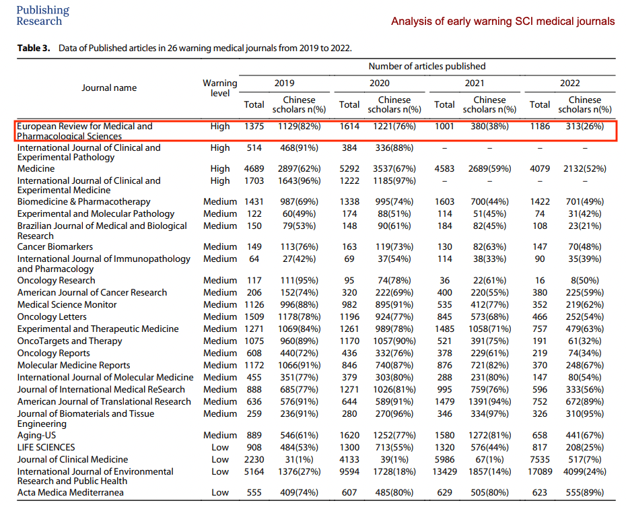This screenshot has width=626, height=507.
Task: Click the Aging-US journal name
Action: click(x=37, y=435)
